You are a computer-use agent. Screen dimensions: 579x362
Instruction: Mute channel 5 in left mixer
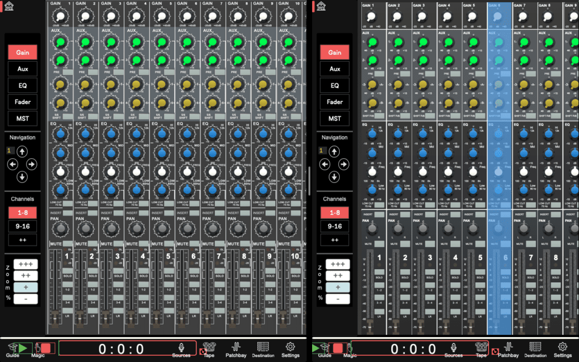169,244
